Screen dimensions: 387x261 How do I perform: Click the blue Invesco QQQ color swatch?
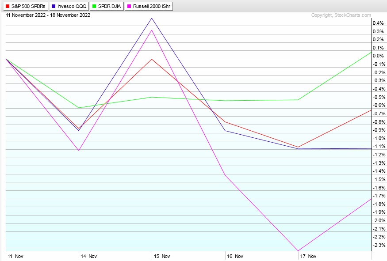pyautogui.click(x=54, y=7)
